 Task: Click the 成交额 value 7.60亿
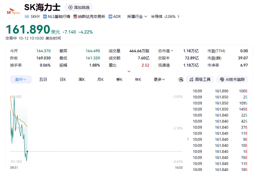pos(144,58)
